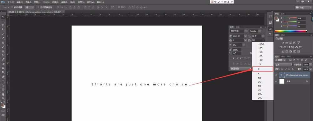Select the Hand tool
The image size is (313, 121).
(3, 94)
